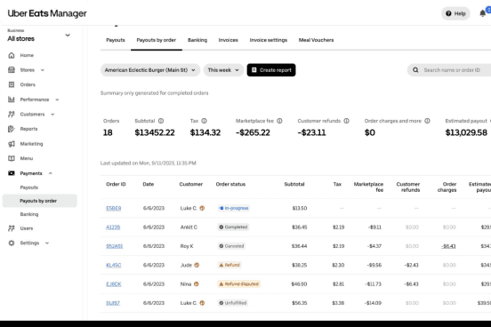This screenshot has height=327, width=491.
Task: Open the Reports sidebar icon
Action: (12, 129)
